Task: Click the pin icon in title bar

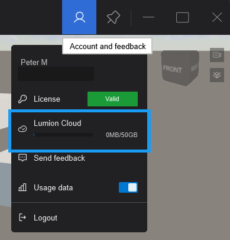Action: tap(114, 17)
